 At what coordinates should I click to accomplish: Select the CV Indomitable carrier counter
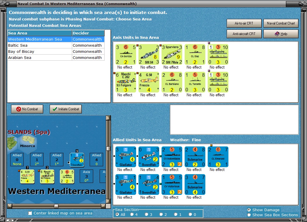point(172,157)
